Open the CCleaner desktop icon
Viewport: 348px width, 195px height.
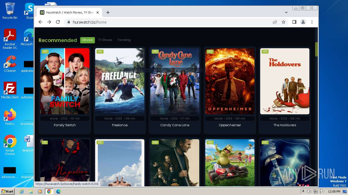10,64
